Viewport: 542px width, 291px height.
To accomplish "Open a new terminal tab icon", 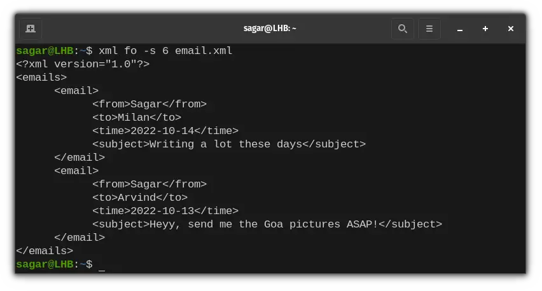I will (31, 29).
